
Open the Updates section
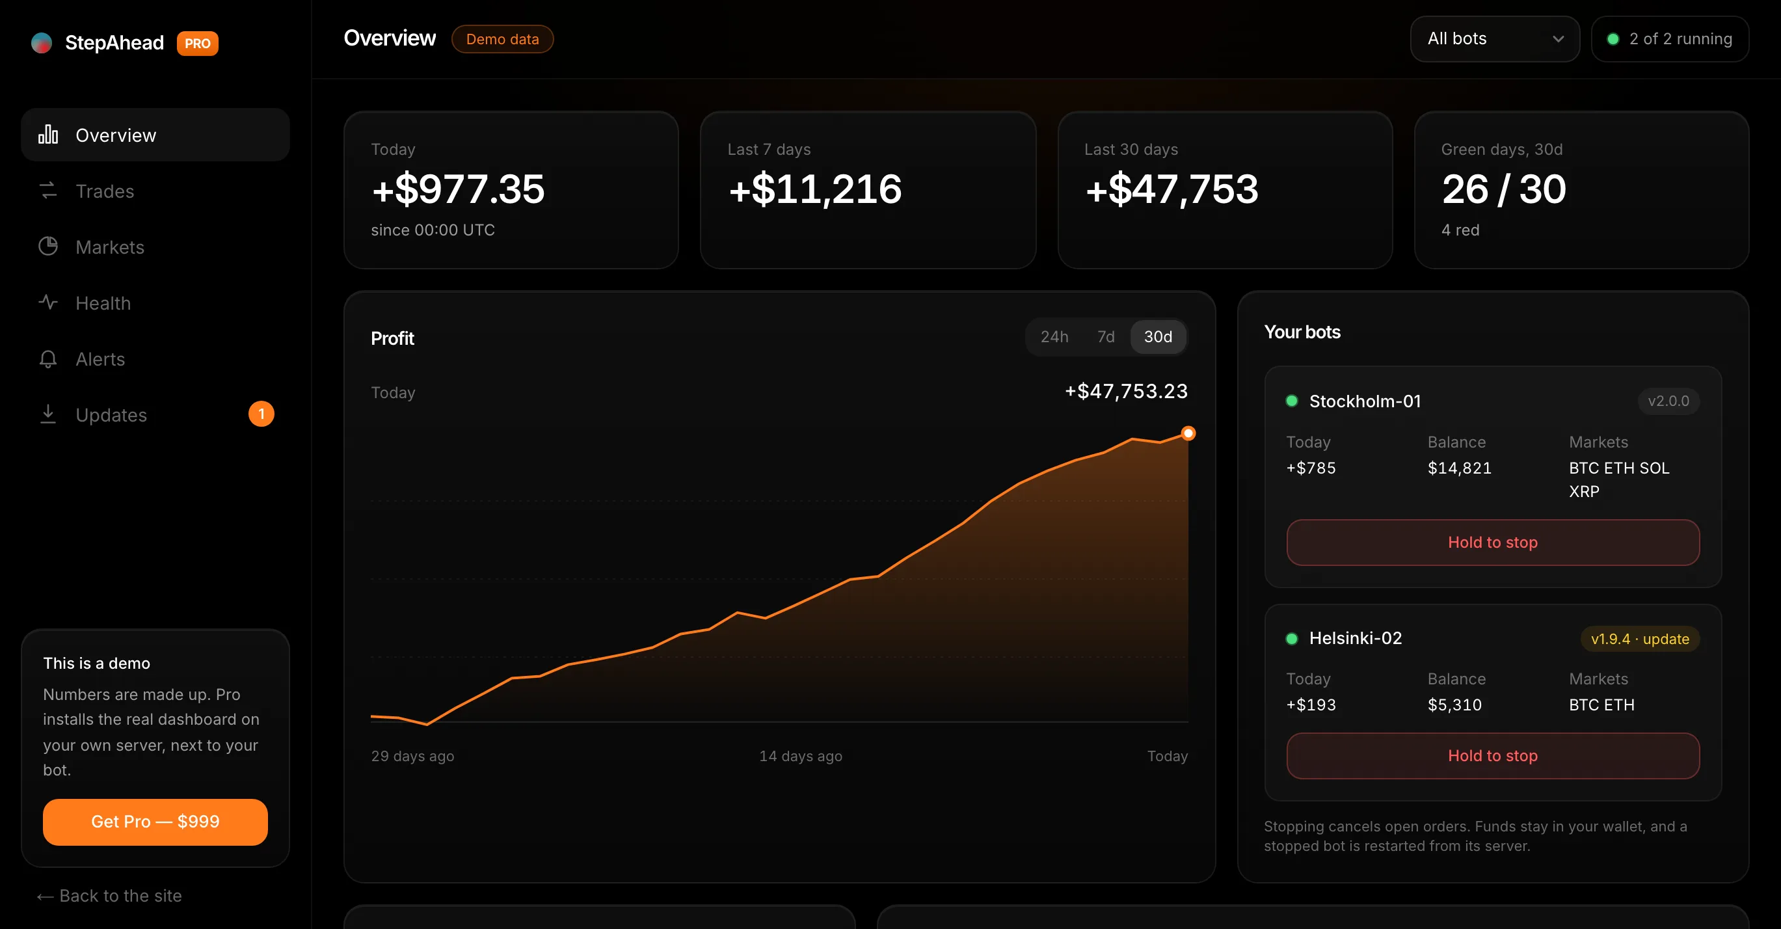155,415
